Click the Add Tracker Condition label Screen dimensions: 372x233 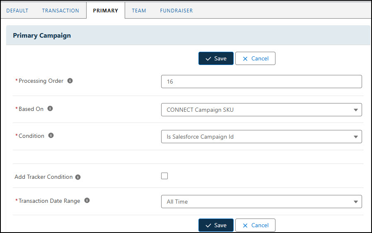(43, 177)
